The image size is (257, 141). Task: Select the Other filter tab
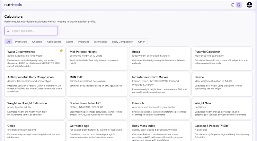[141, 42]
